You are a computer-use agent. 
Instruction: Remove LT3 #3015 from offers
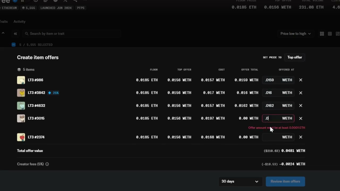click(x=301, y=118)
